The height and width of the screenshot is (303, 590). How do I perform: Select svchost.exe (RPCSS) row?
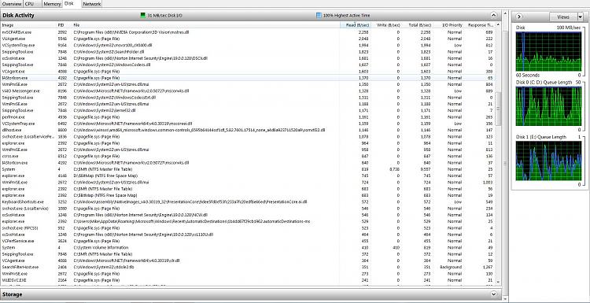pyautogui.click(x=248, y=227)
